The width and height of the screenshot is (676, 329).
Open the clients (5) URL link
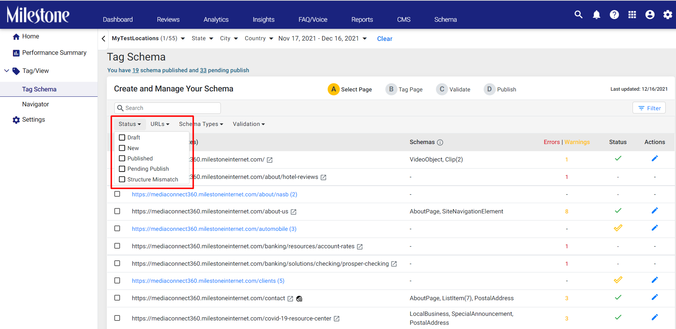point(208,281)
